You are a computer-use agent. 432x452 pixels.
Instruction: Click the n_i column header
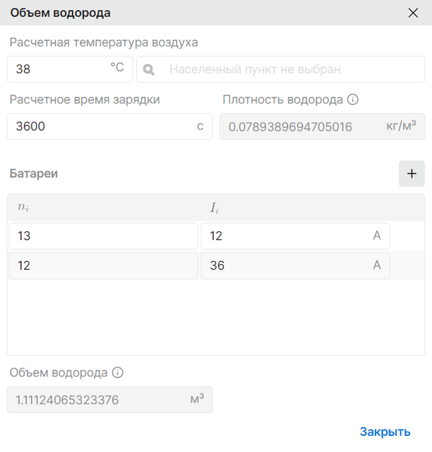23,207
